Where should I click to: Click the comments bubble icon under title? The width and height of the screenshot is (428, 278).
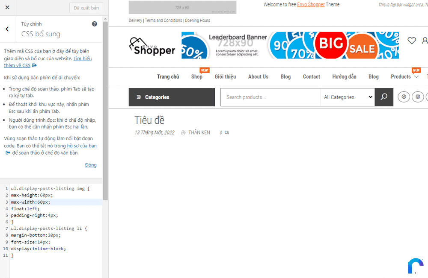[x=227, y=133]
